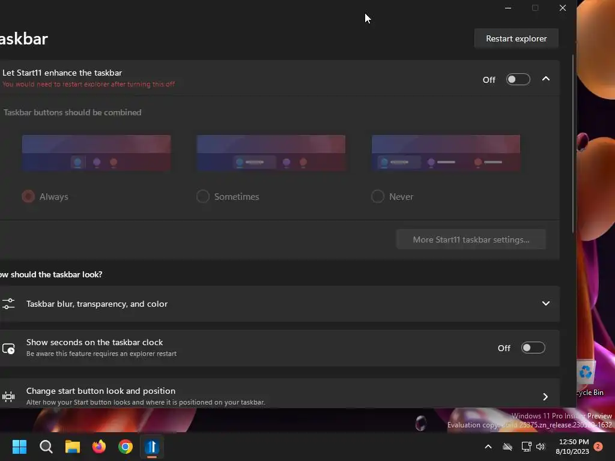Open taskbar Search
This screenshot has width=615, height=461.
click(46, 447)
